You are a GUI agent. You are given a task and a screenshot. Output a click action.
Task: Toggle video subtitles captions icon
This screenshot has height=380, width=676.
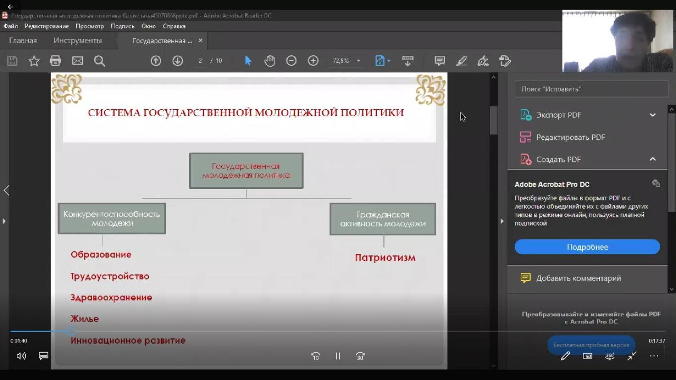coord(43,356)
